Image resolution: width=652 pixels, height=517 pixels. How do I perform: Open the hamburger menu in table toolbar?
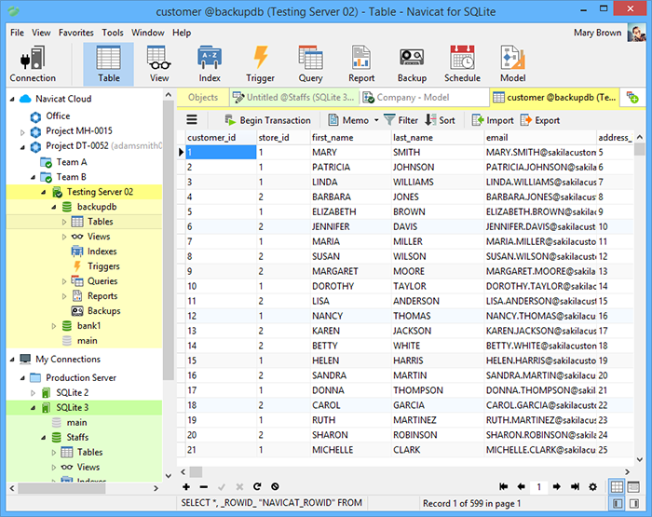pos(192,120)
